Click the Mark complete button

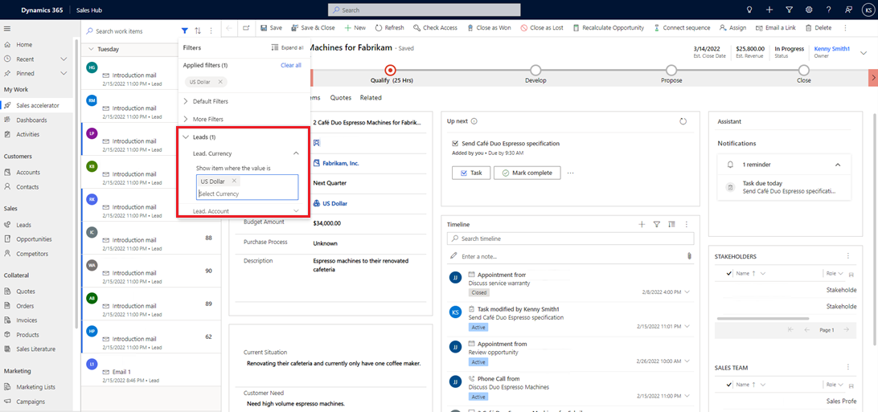click(527, 173)
